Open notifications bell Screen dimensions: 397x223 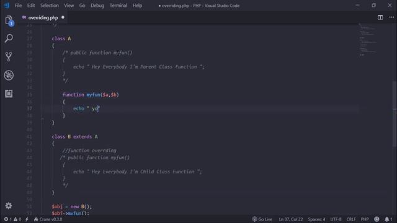(x=388, y=219)
